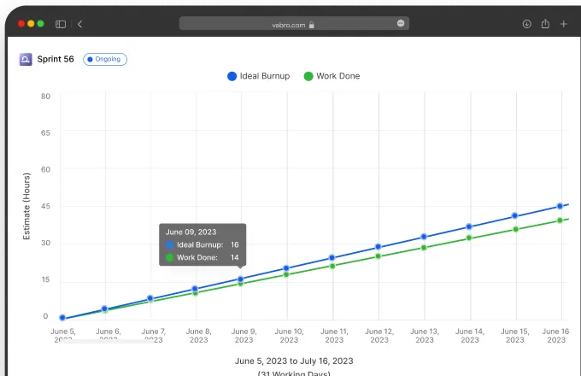This screenshot has width=581, height=376.
Task: Select the June 9 Ideal Burnup data point
Action: tap(241, 279)
